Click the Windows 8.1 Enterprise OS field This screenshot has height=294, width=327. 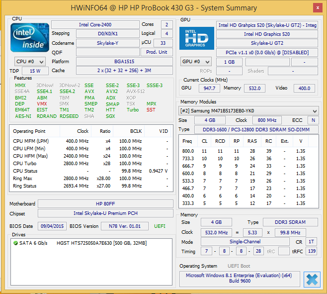coord(240,279)
